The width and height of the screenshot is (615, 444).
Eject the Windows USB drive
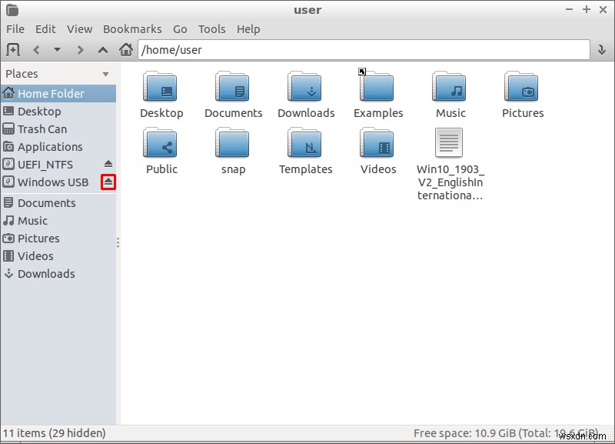(x=108, y=182)
